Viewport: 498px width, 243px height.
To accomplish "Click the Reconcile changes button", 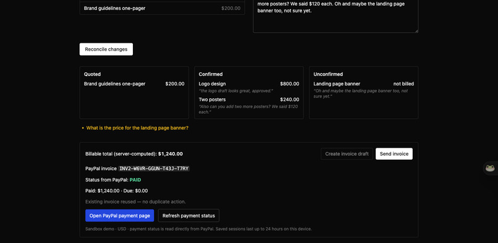I will pos(106,49).
